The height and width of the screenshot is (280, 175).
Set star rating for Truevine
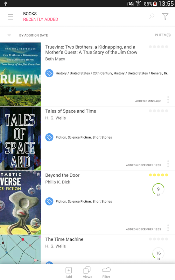(x=159, y=47)
